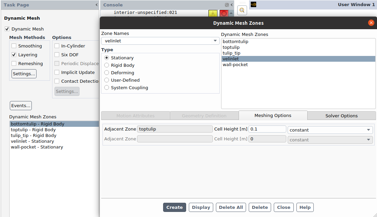The width and height of the screenshot is (377, 217).
Task: Click the Delete button
Action: pos(260,208)
